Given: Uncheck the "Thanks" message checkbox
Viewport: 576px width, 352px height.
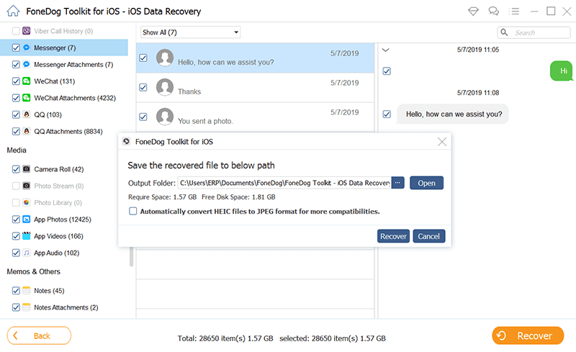Looking at the screenshot, I should click(143, 87).
